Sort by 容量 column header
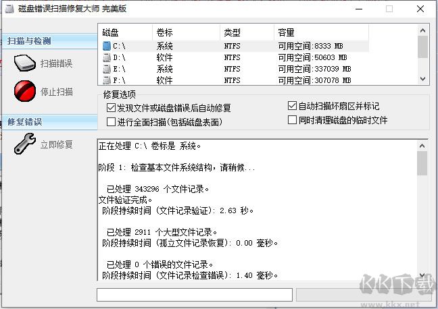438x309 pixels. (x=321, y=32)
